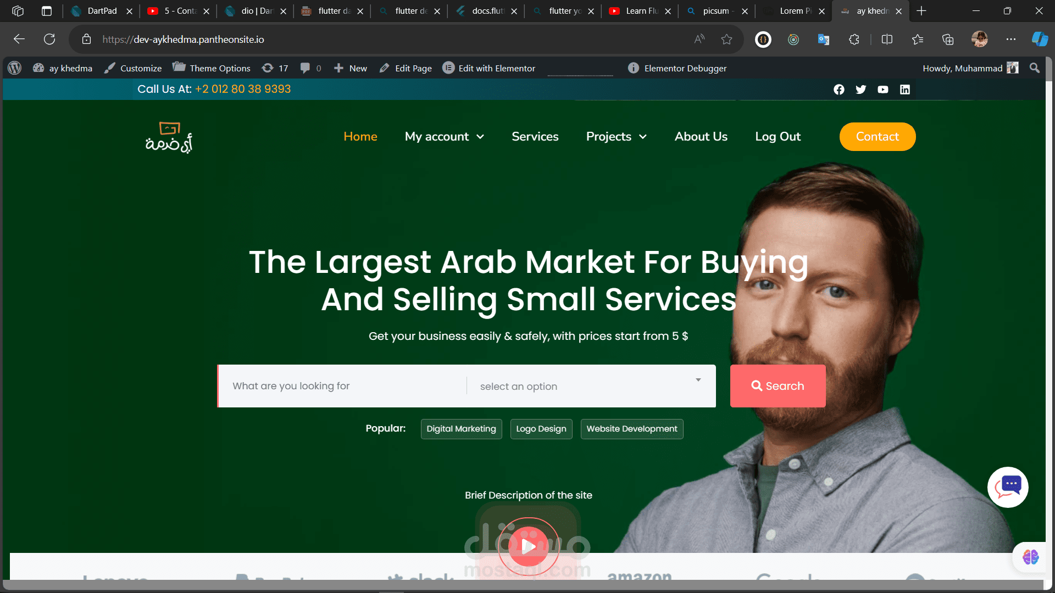Click the YouTube icon in top bar

882,89
